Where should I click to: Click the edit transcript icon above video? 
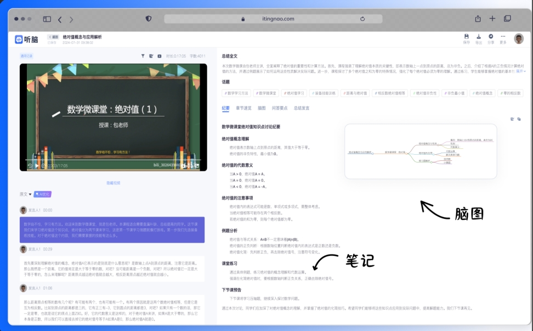coord(151,56)
